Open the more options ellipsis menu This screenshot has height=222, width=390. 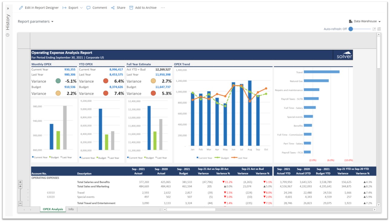(163, 8)
